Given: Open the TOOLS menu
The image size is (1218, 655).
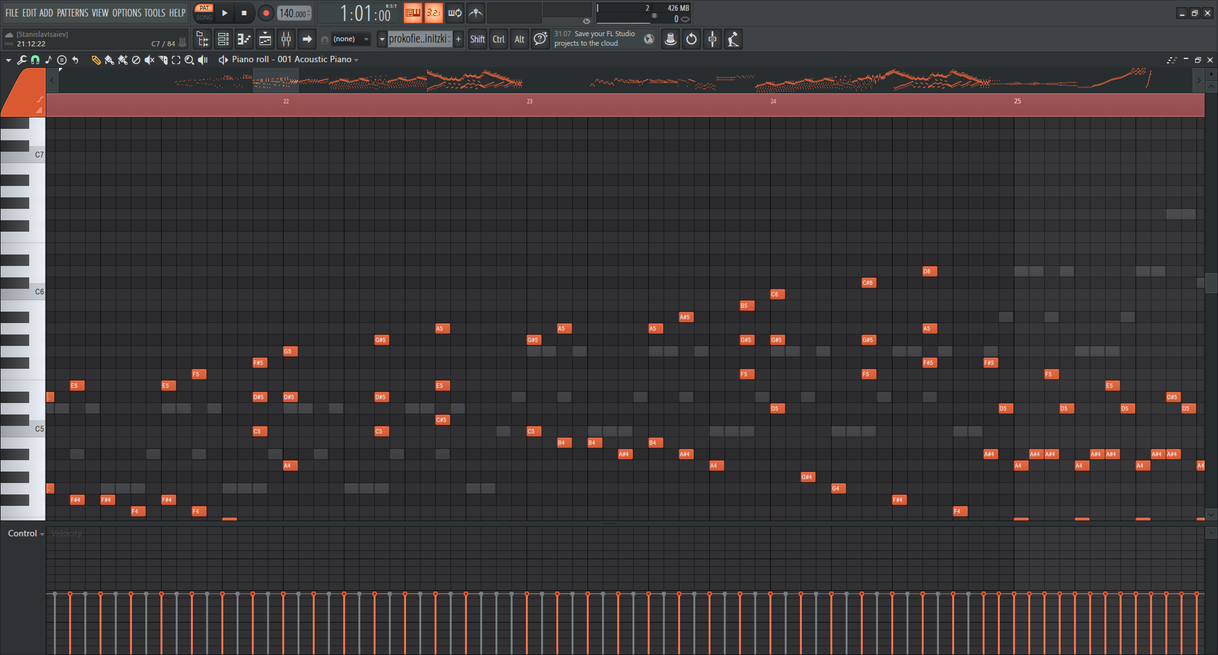Looking at the screenshot, I should pyautogui.click(x=155, y=13).
